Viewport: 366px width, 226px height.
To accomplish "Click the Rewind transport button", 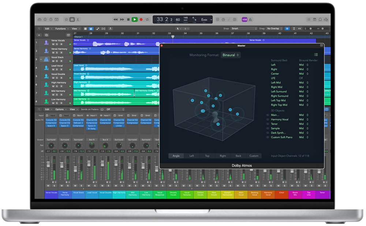I will tap(116, 20).
